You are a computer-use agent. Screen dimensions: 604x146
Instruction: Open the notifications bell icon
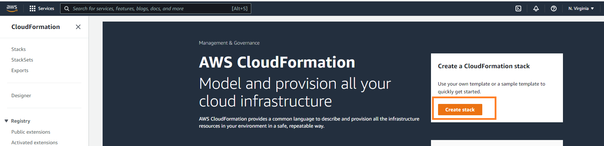click(x=536, y=8)
